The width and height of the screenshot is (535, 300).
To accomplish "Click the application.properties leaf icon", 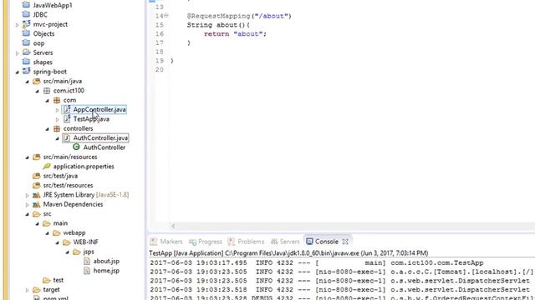I will click(x=47, y=166).
